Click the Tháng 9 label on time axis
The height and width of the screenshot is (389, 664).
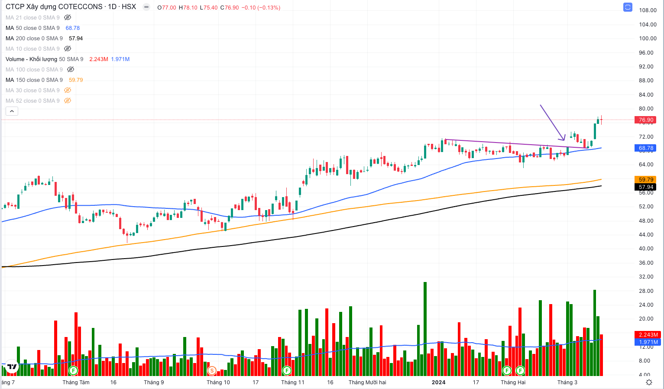[154, 383]
